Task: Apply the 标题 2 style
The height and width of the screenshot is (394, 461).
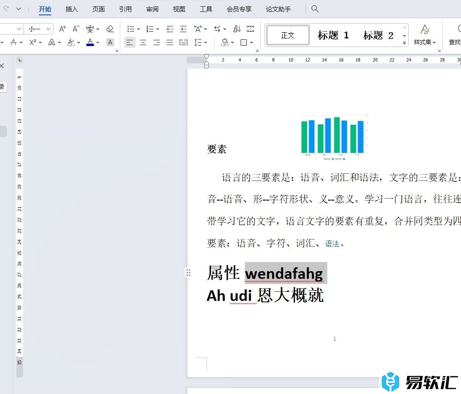Action: point(378,36)
